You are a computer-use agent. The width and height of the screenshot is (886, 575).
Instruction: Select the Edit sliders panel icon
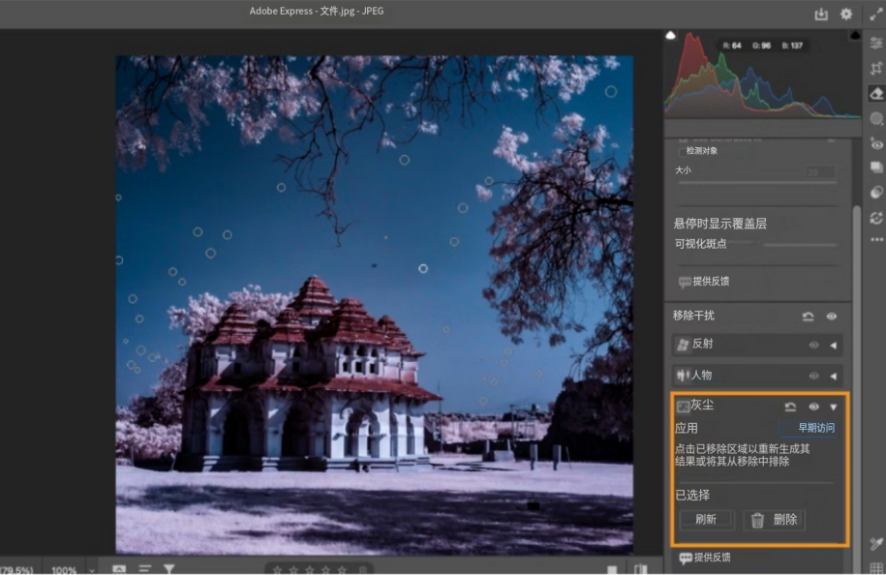(876, 43)
